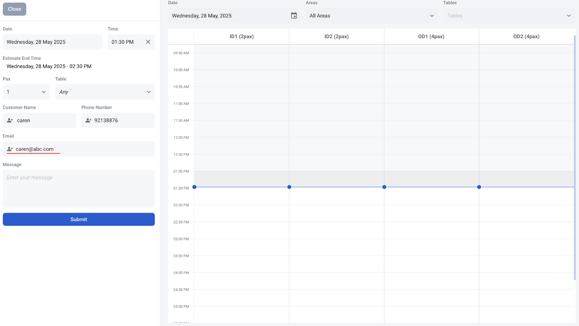
Task: Open the Table dropdown showing Any
Action: pyautogui.click(x=105, y=92)
